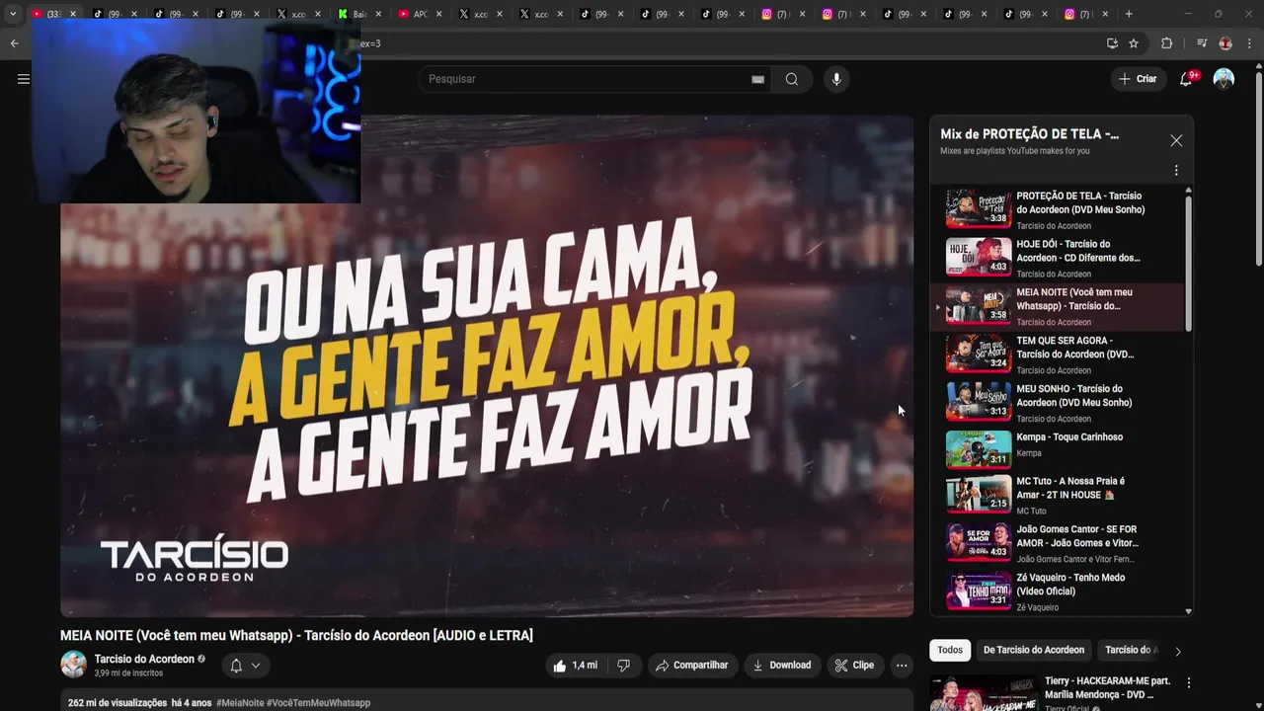Open Tarcisio do Acordeon channel avatar
This screenshot has height=711, width=1264.
click(x=73, y=665)
